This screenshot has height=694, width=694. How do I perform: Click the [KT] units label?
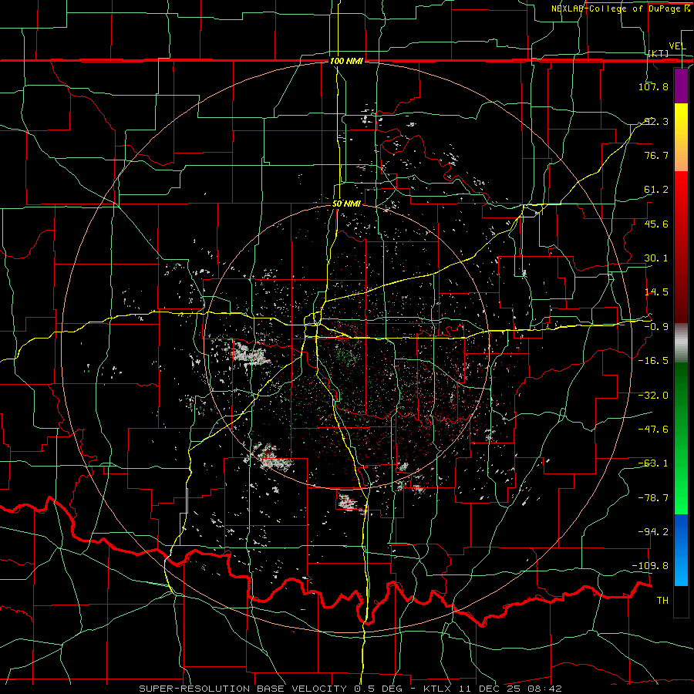(x=659, y=53)
